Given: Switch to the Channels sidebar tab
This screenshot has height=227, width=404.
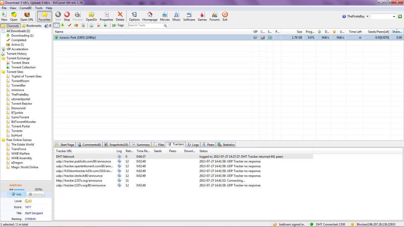Looking at the screenshot, I should (10, 26).
